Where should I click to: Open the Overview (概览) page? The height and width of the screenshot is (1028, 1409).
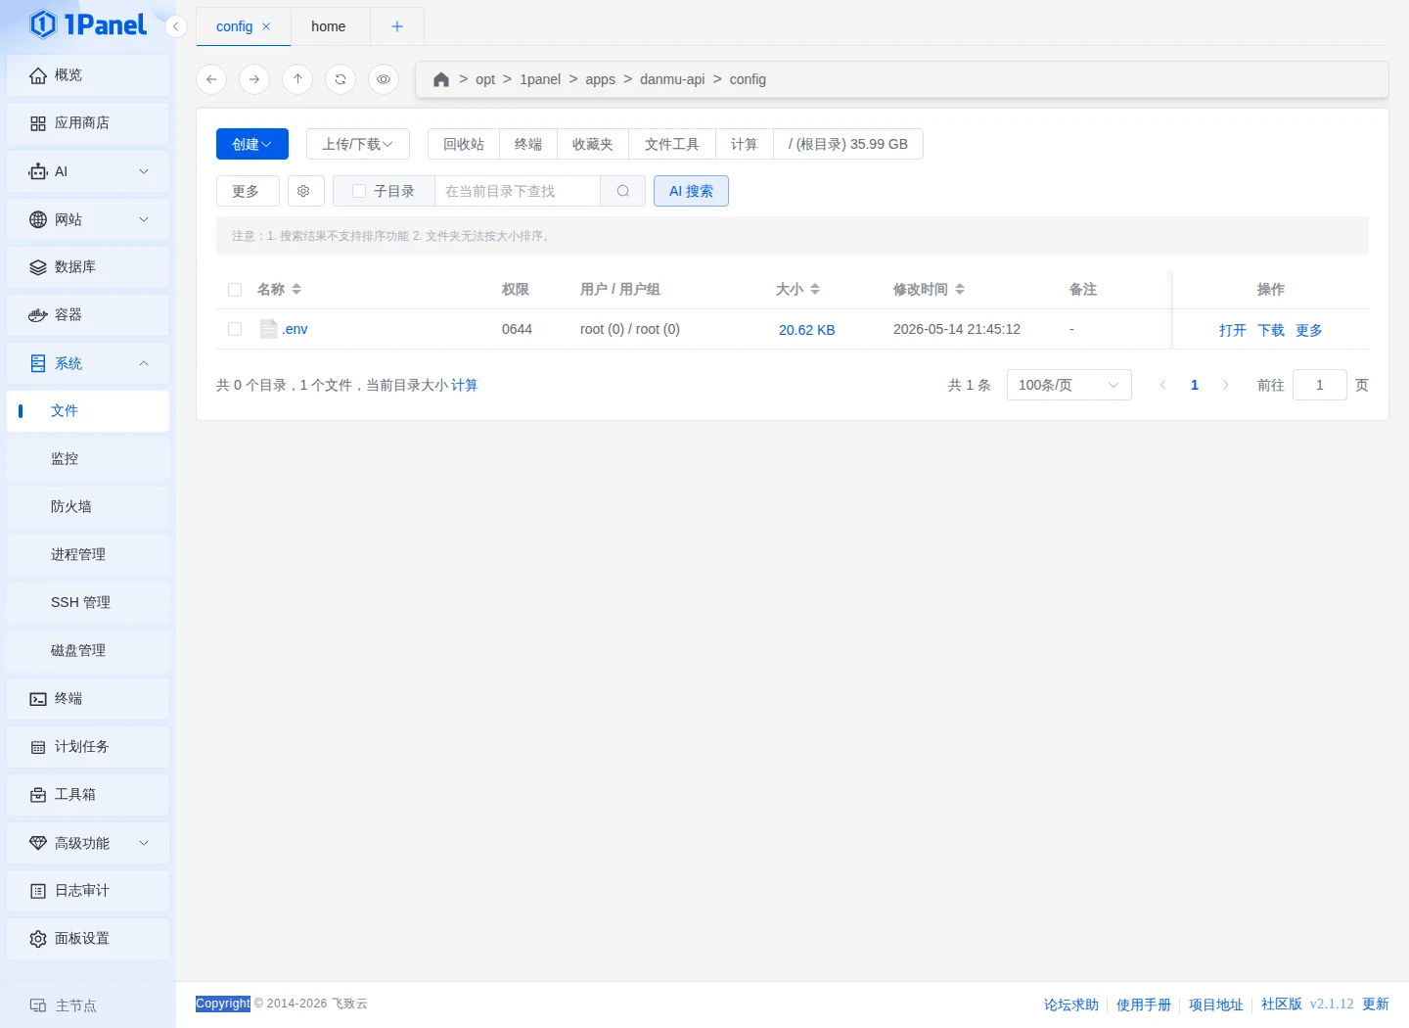click(x=88, y=75)
